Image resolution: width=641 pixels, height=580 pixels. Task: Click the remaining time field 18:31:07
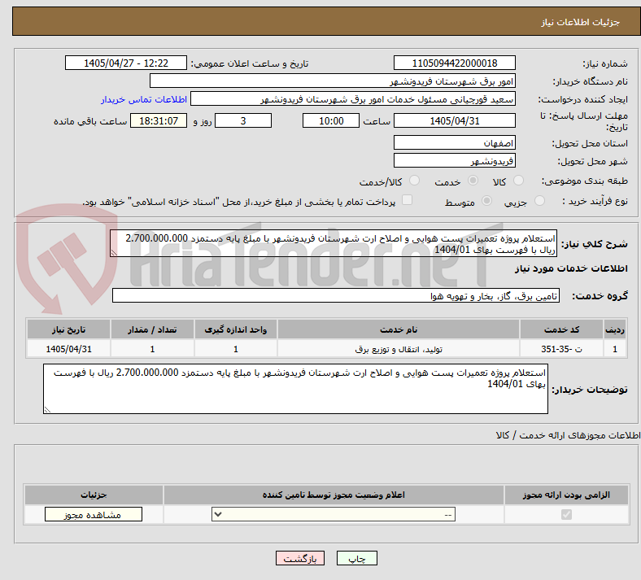[159, 120]
